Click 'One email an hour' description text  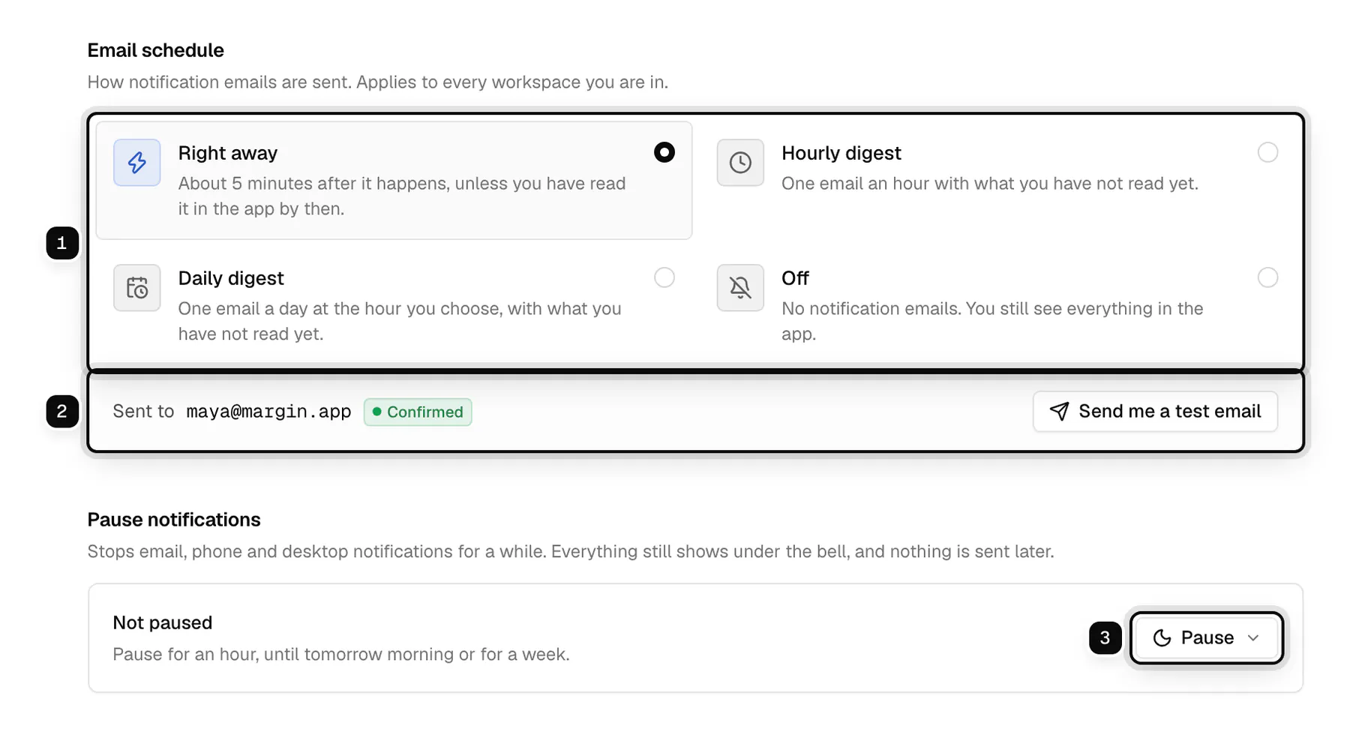point(990,184)
